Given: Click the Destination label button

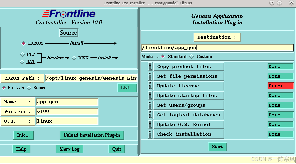Looking at the screenshot, I should click(x=217, y=37).
